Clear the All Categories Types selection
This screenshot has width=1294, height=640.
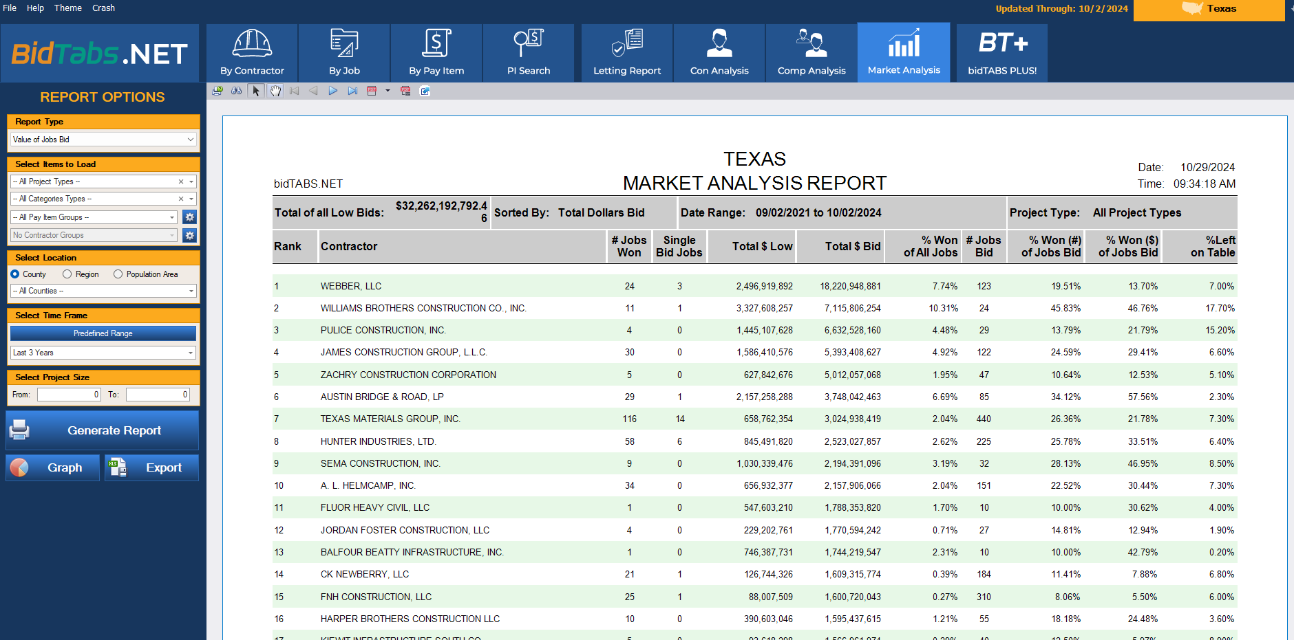tap(181, 199)
